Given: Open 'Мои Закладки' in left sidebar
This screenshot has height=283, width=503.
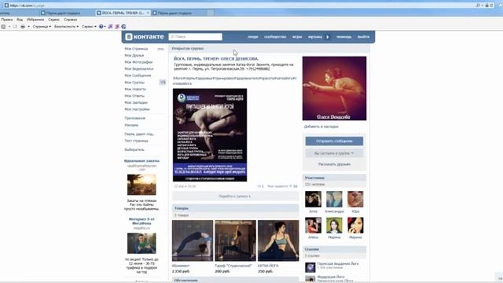Looking at the screenshot, I should click(136, 103).
